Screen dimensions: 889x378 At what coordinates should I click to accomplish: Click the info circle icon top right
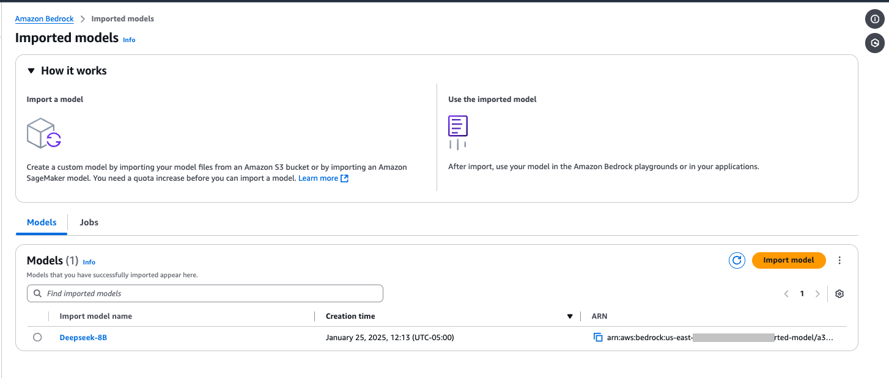pyautogui.click(x=875, y=19)
